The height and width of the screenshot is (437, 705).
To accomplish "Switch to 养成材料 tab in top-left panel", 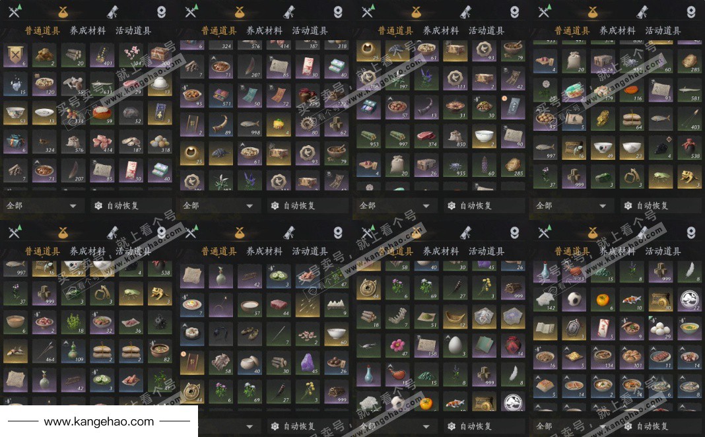I will pos(88,30).
